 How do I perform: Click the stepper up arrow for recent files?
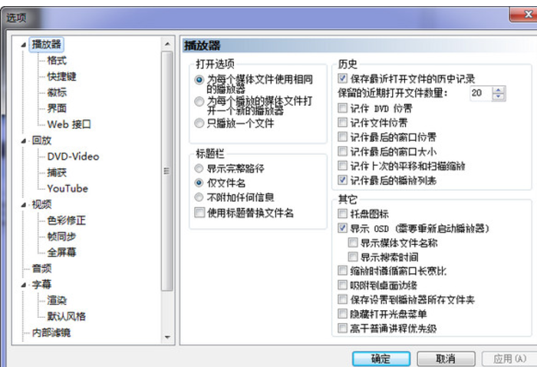click(499, 89)
